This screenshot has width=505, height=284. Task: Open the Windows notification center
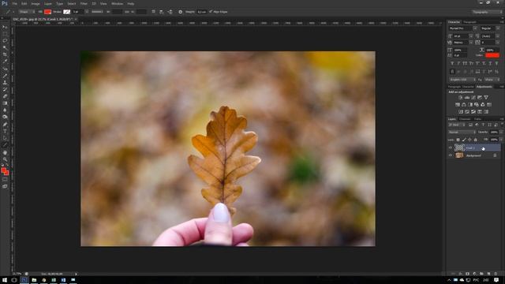[x=496, y=280]
